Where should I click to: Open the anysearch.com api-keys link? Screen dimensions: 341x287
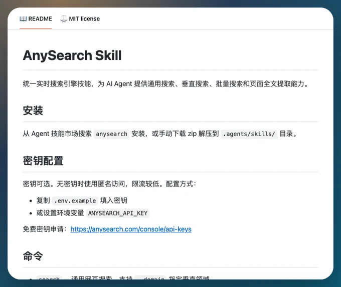click(x=131, y=229)
